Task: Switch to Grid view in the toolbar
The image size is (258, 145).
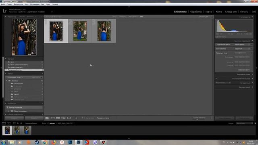Action: coord(48,118)
